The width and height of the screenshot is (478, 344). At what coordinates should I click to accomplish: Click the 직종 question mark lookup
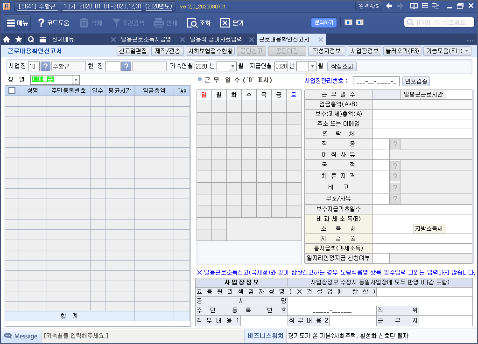coord(395,144)
